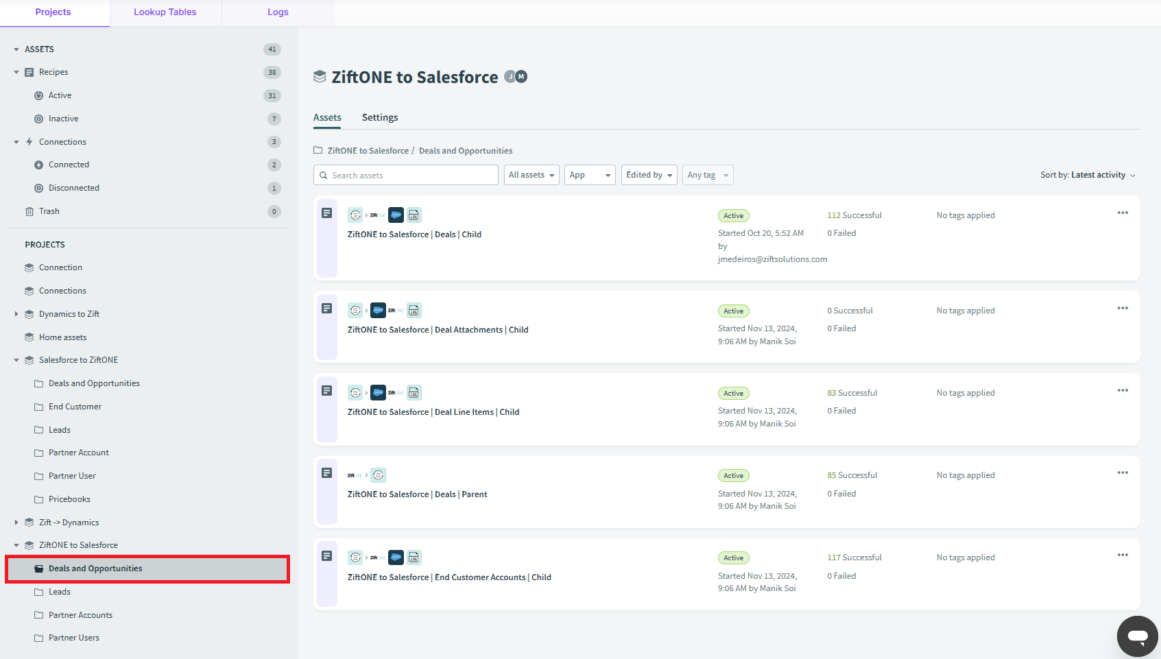This screenshot has height=659, width=1161.
Task: Collapse the Salesforce to ZiftONE project
Action: pyautogui.click(x=16, y=360)
